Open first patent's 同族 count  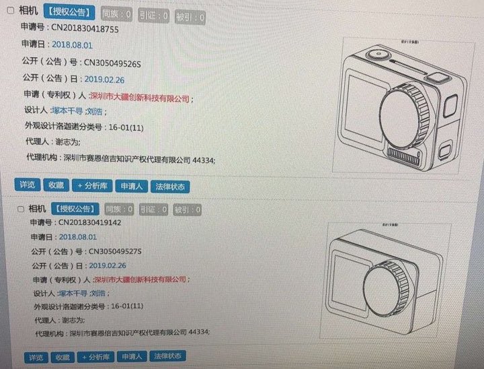[117, 14]
